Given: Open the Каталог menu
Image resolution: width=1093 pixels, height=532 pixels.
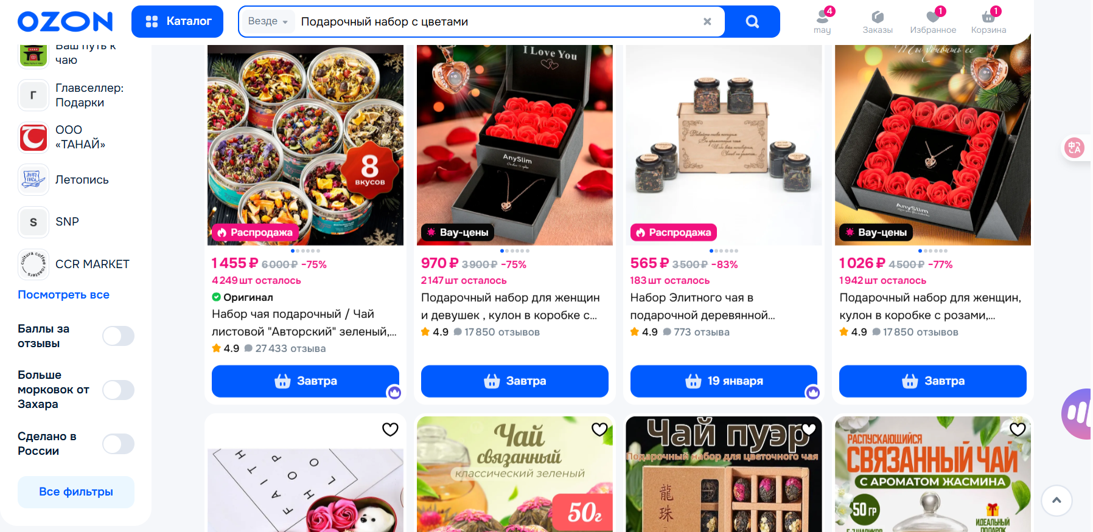Looking at the screenshot, I should [x=177, y=22].
